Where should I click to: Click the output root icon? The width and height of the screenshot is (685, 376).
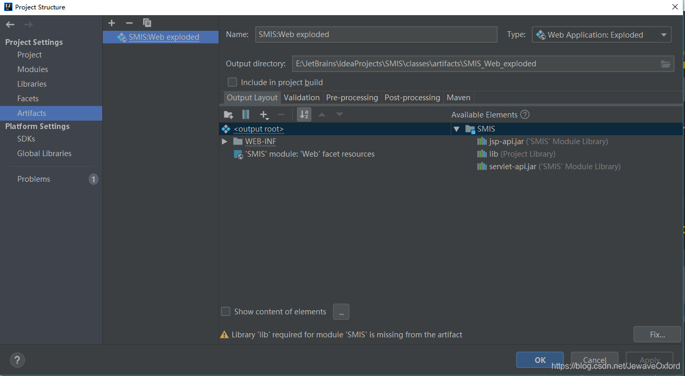pyautogui.click(x=226, y=129)
